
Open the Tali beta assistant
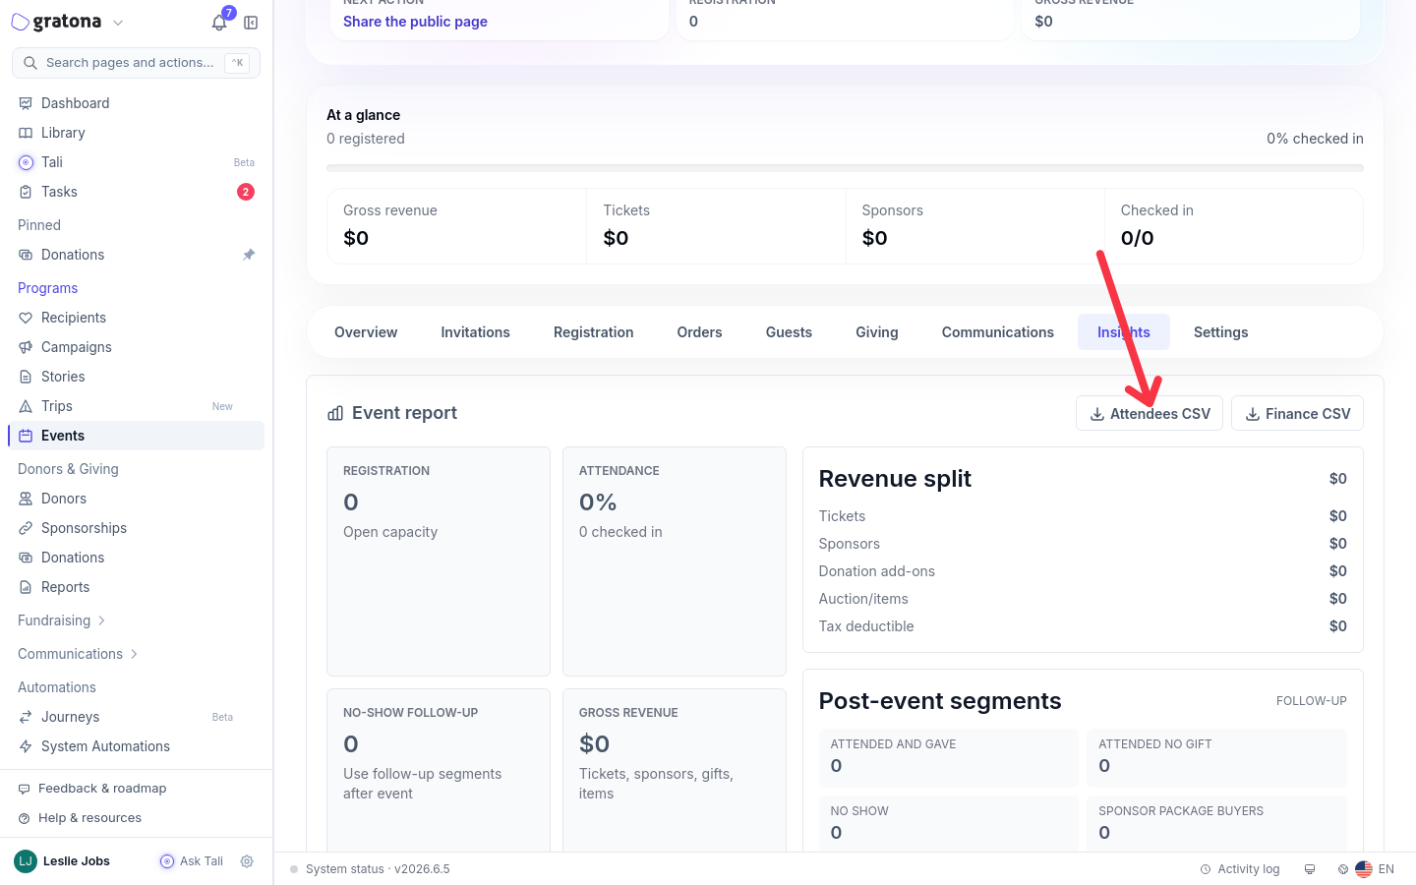(136, 162)
